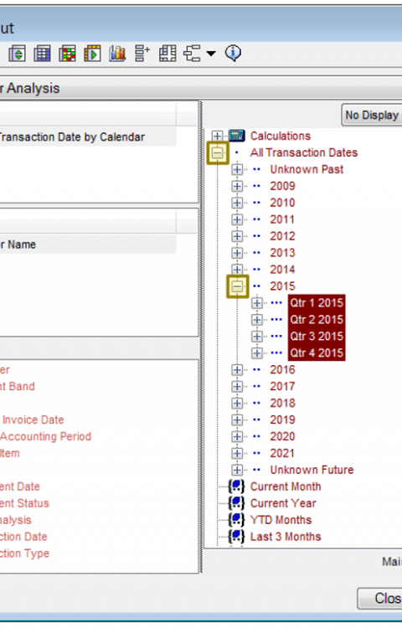Click the No Display button
This screenshot has height=628, width=402.
372,116
